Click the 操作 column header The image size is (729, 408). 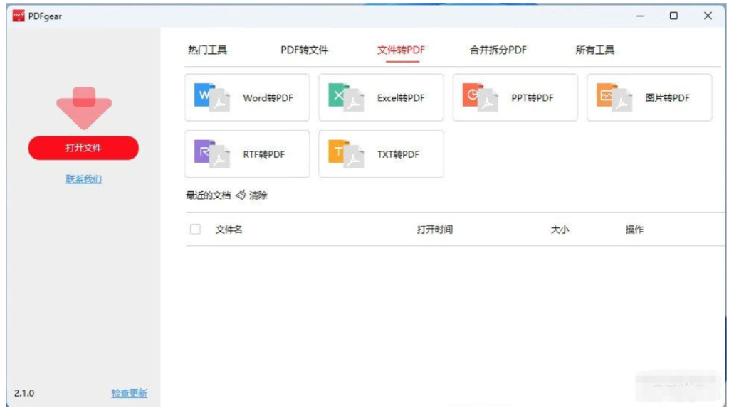(x=634, y=230)
